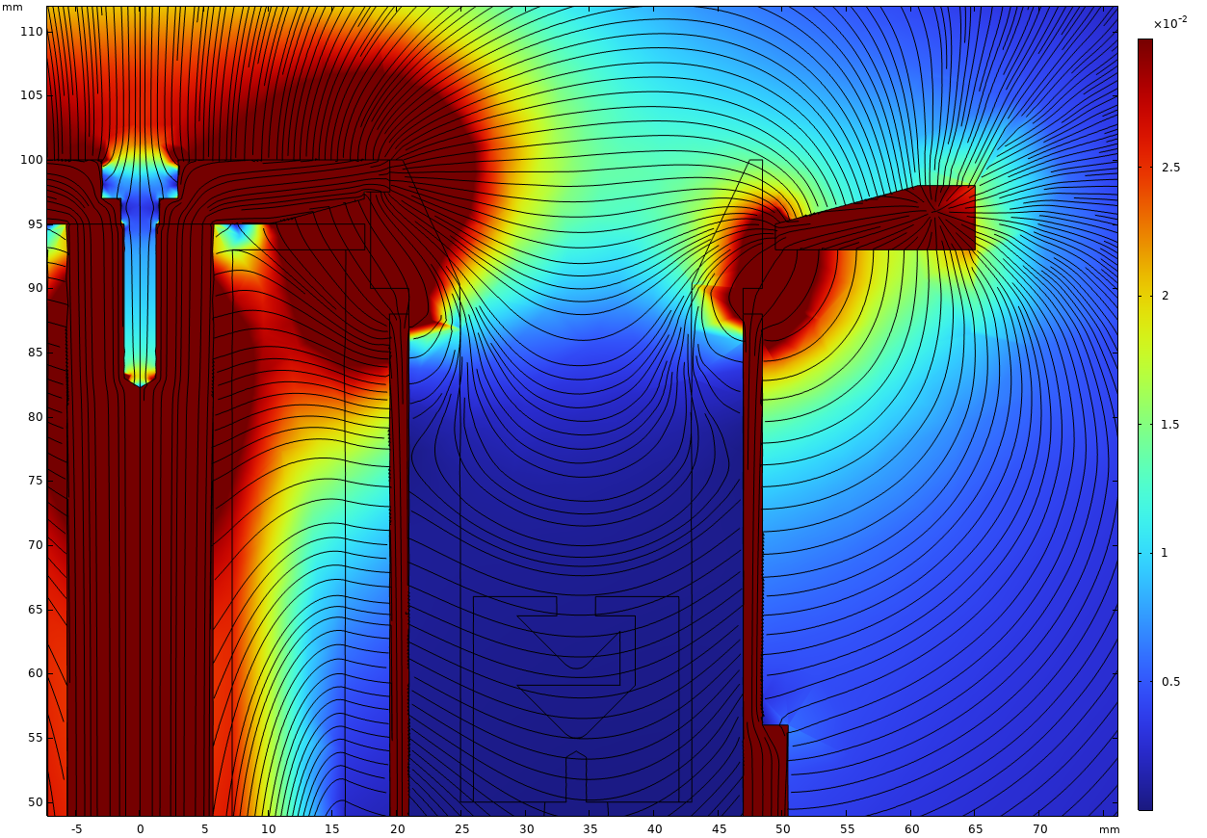Click the 90 tick on the y-axis
Viewport: 1207px width, 838px height.
click(x=36, y=288)
